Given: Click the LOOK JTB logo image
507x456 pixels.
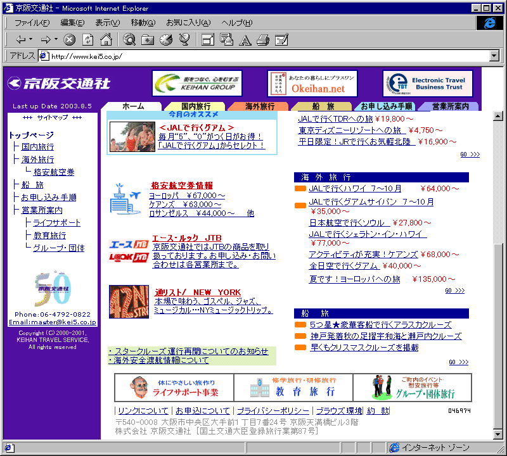Looking at the screenshot, I should click(x=129, y=257).
